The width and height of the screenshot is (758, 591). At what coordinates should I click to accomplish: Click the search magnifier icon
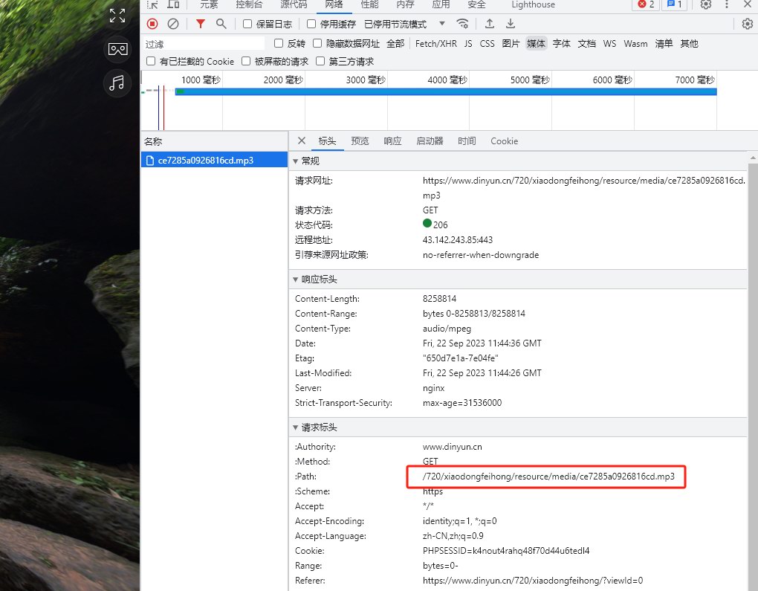(x=221, y=24)
